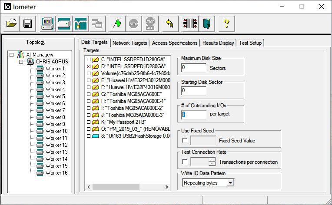Select Worker 12 in the topology tree
Image resolution: width=332 pixels, height=205 pixels.
(x=56, y=145)
